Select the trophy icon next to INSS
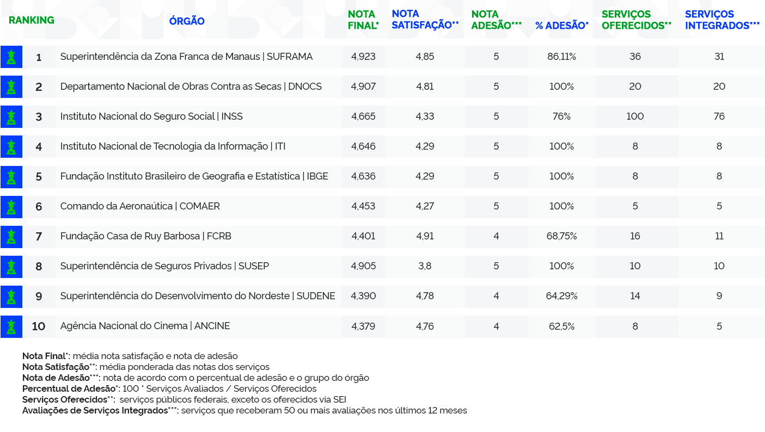 (x=11, y=116)
